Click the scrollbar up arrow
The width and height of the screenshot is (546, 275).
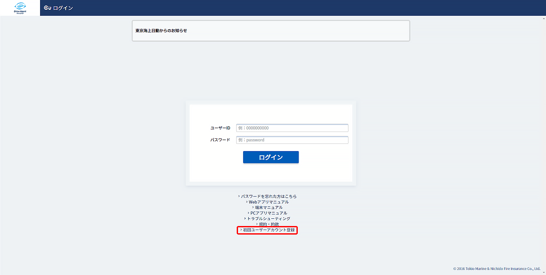click(544, 18)
